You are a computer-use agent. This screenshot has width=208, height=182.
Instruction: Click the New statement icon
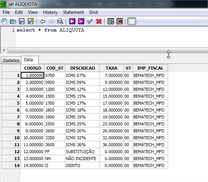(4, 21)
